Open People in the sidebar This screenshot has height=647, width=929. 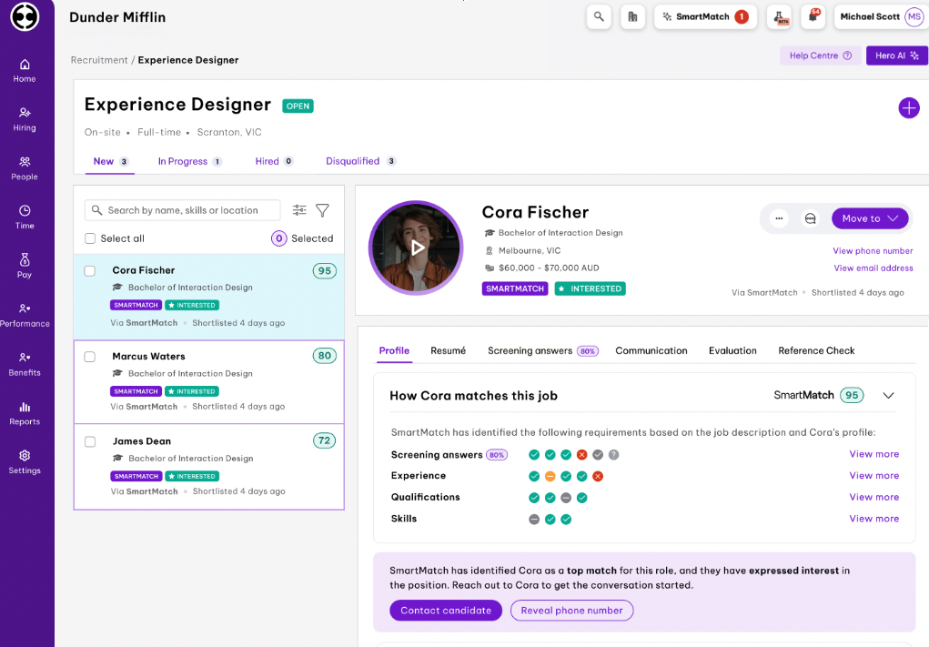25,169
